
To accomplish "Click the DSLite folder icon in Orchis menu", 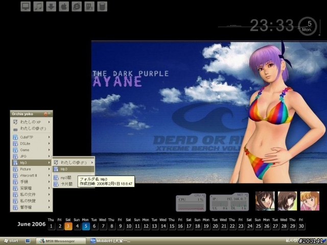I will click(x=15, y=143).
